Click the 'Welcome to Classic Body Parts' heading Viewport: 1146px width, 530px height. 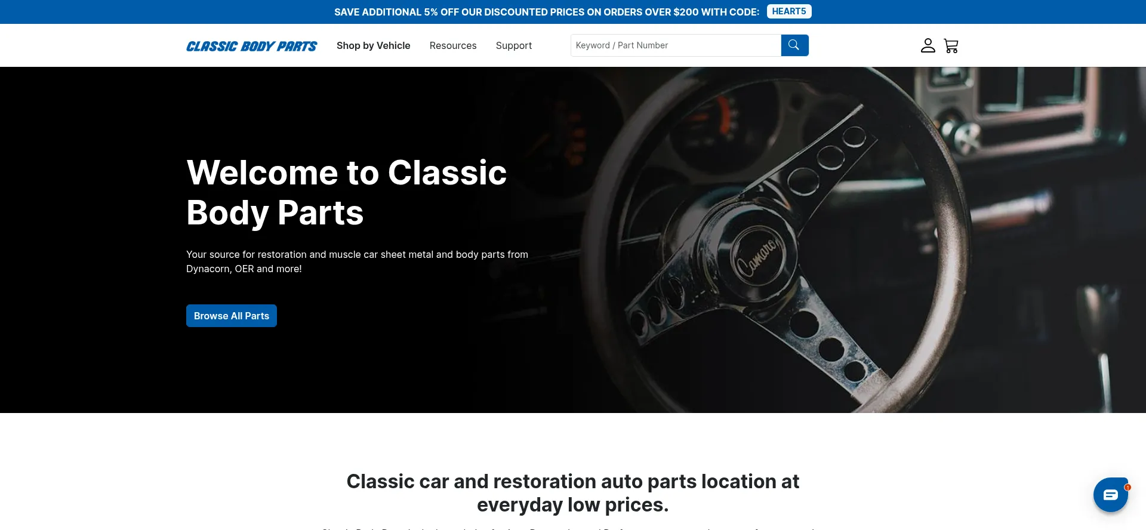[346, 192]
